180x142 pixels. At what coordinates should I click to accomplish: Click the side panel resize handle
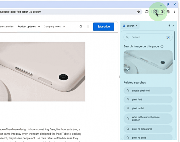pyautogui.click(x=119, y=77)
